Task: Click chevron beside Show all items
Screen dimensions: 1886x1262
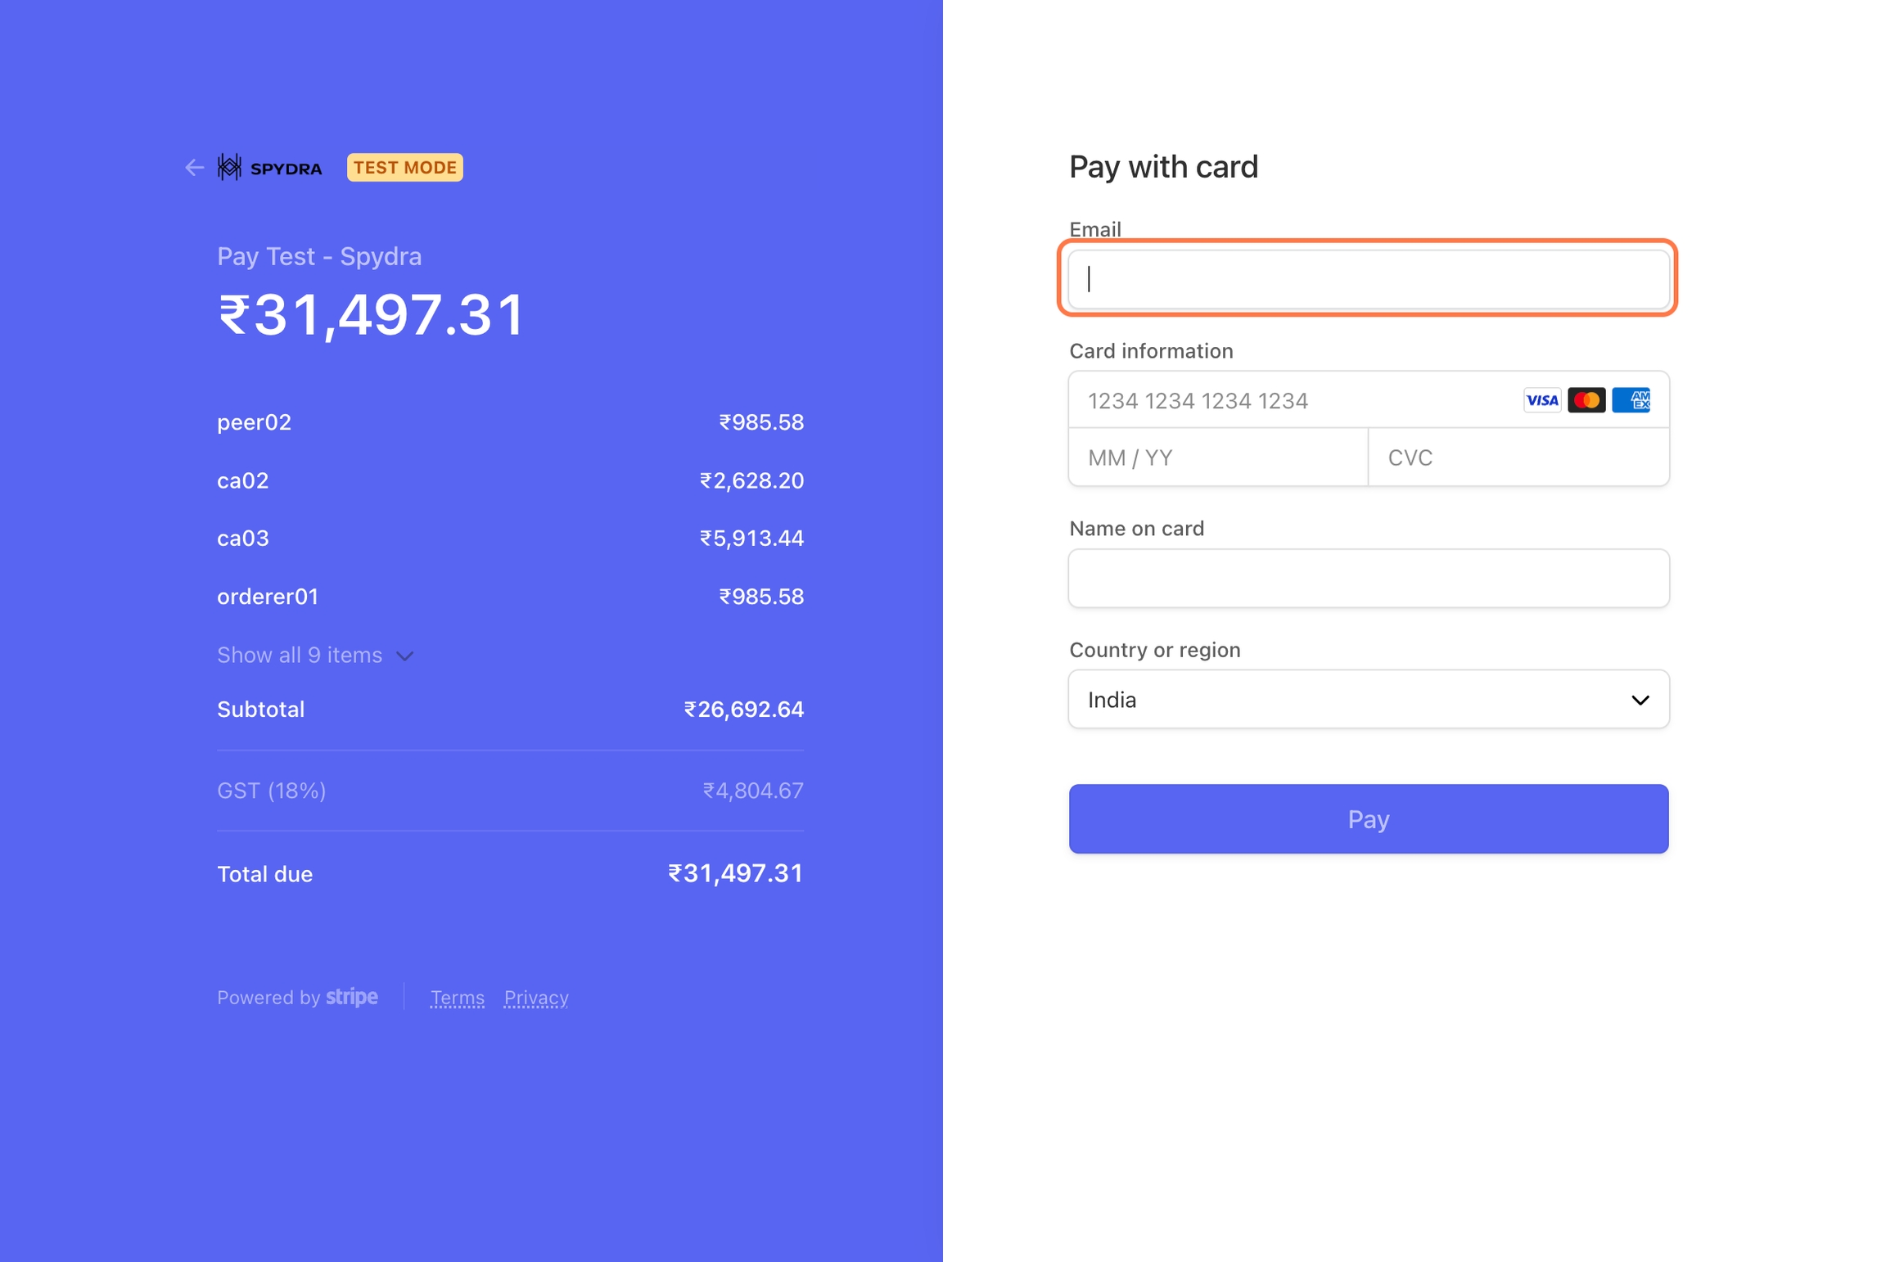Action: (405, 656)
